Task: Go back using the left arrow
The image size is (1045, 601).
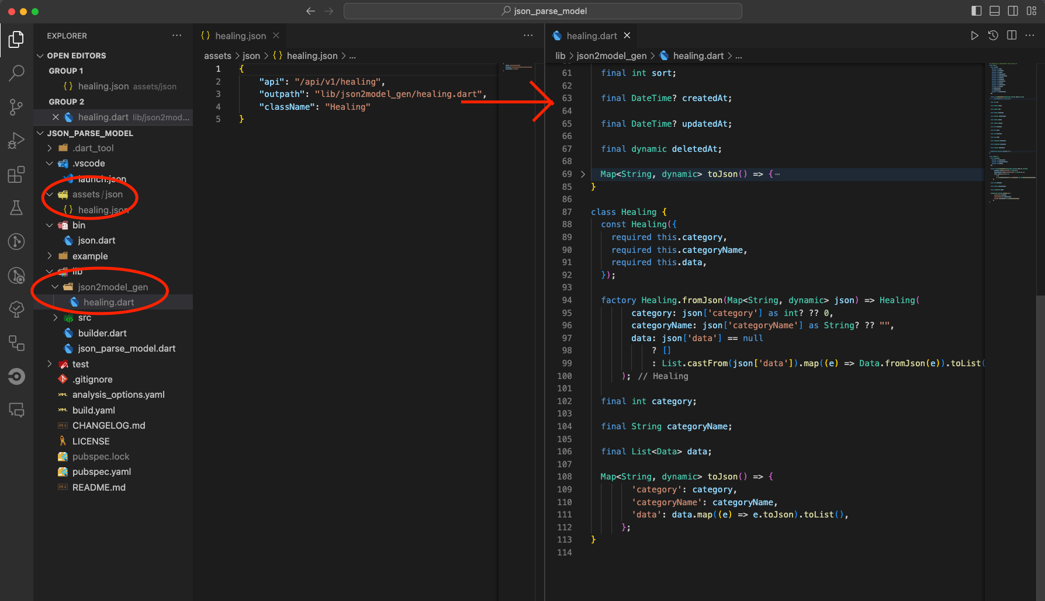Action: [x=310, y=11]
